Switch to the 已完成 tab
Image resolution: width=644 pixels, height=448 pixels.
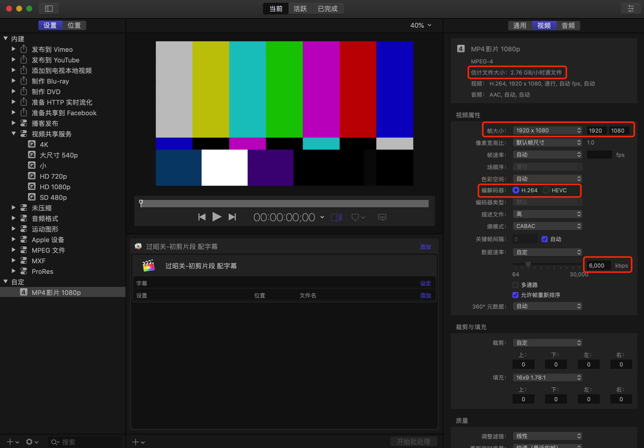coord(327,9)
